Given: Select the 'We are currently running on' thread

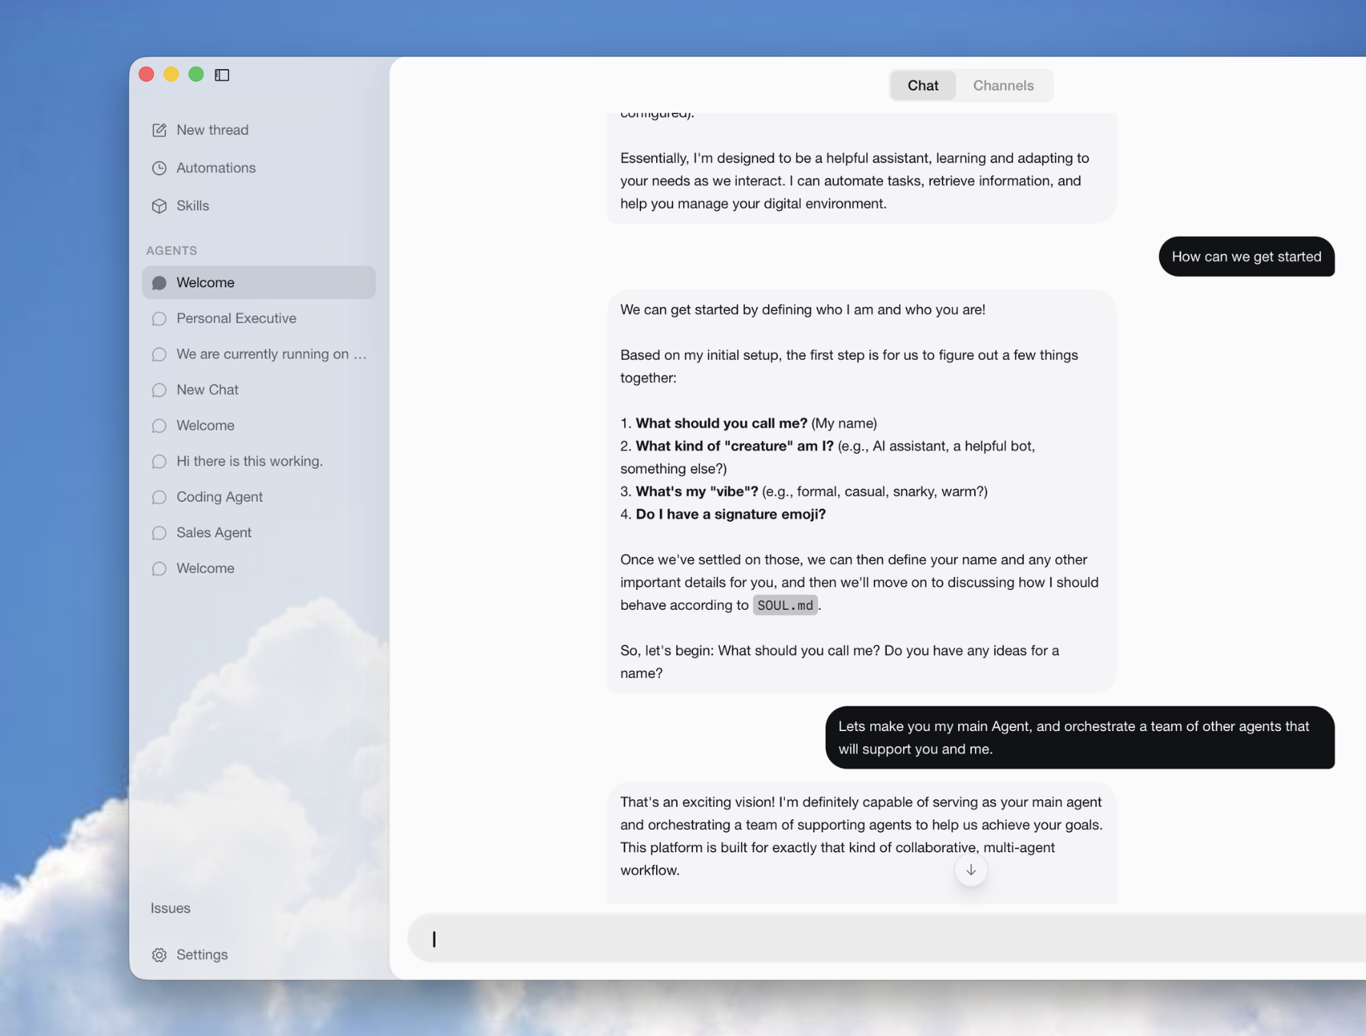Looking at the screenshot, I should pyautogui.click(x=272, y=353).
